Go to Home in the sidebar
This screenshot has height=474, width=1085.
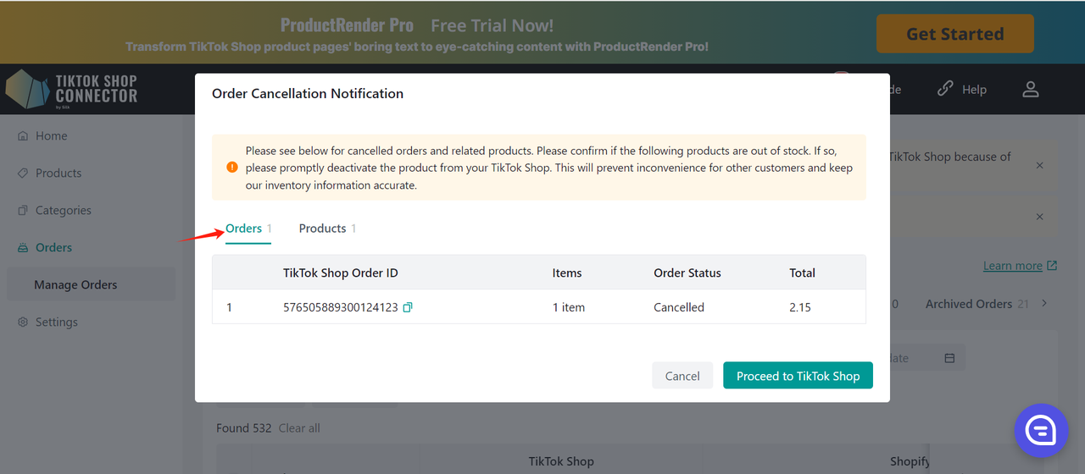(x=51, y=135)
